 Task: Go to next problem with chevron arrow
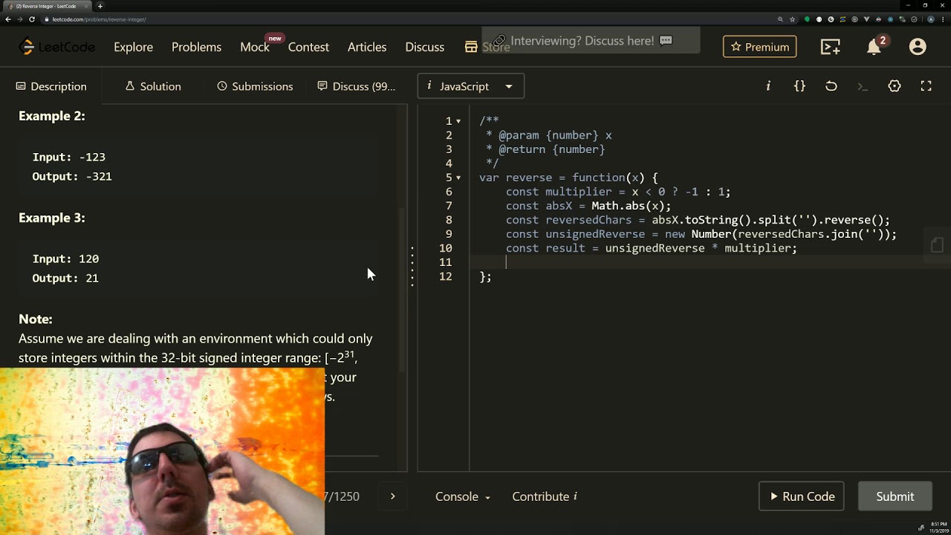point(392,496)
